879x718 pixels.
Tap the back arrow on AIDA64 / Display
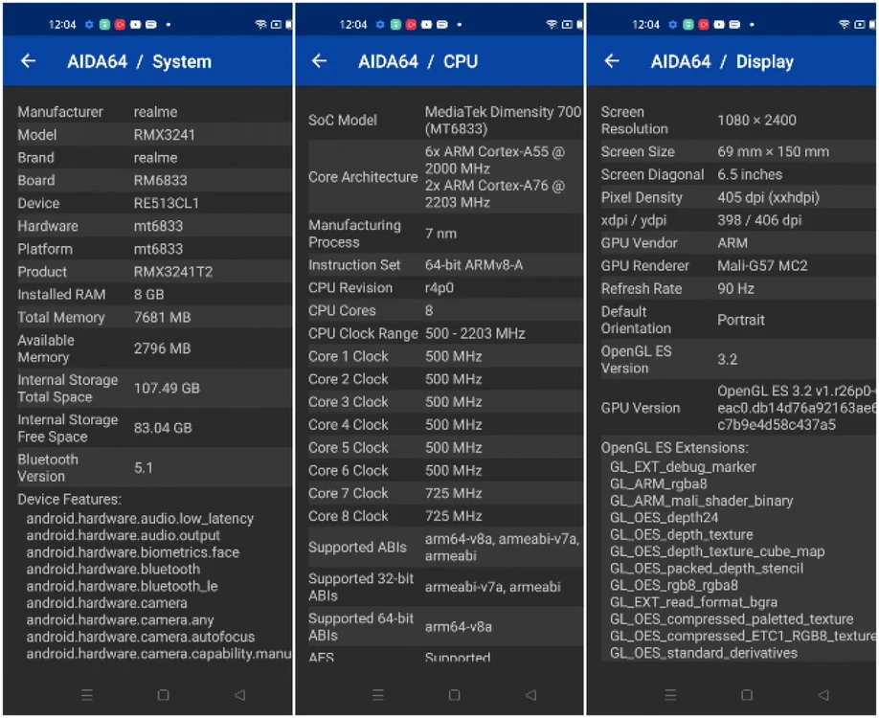(612, 60)
